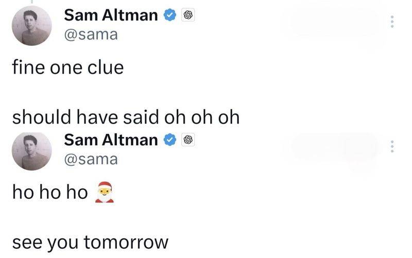Click the verified badge on the top tweet
The height and width of the screenshot is (258, 412).
coord(169,15)
